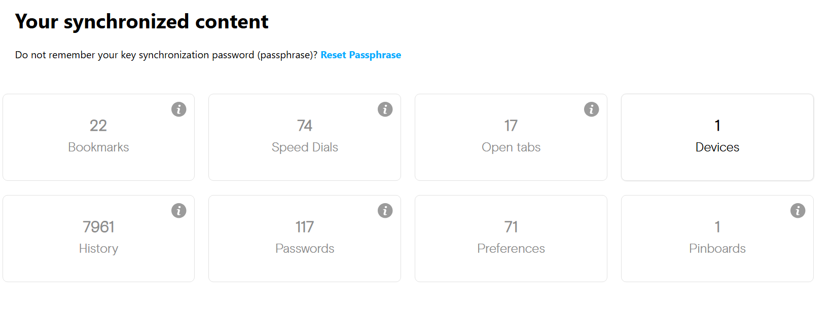Click the number 22 above Bookmarks
The height and width of the screenshot is (311, 832).
click(98, 126)
